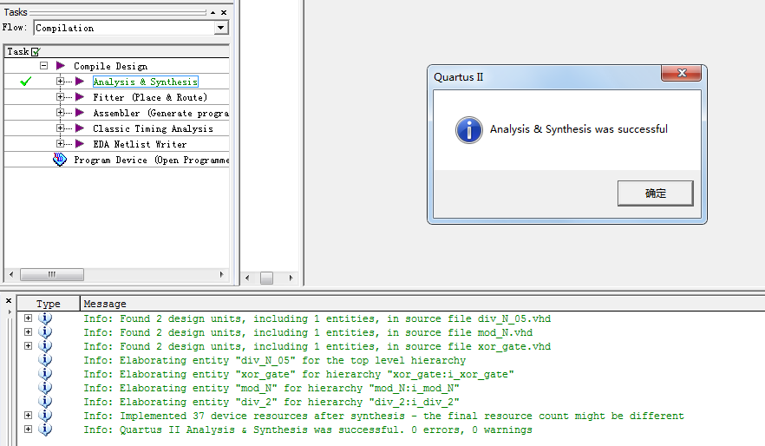Select message text for hierarchy "xor_gate:i_xor_gate"
The height and width of the screenshot is (446, 765).
coord(298,374)
